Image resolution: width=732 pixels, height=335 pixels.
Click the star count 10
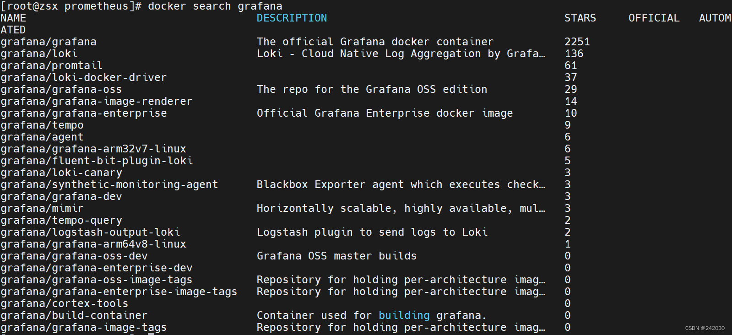click(x=571, y=113)
